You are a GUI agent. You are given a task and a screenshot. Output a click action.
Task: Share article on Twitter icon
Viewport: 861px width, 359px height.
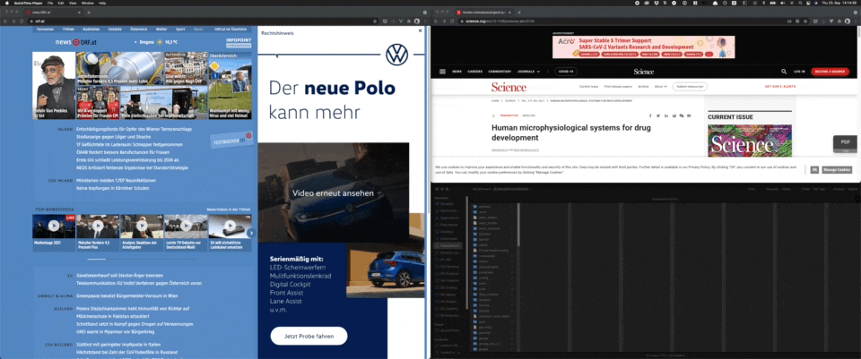tap(658, 115)
